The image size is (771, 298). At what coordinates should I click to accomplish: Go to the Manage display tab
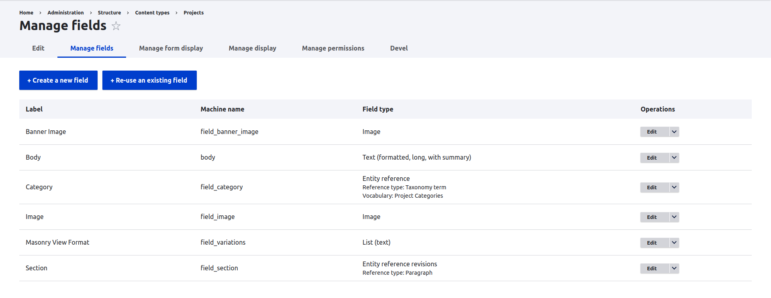click(x=252, y=48)
